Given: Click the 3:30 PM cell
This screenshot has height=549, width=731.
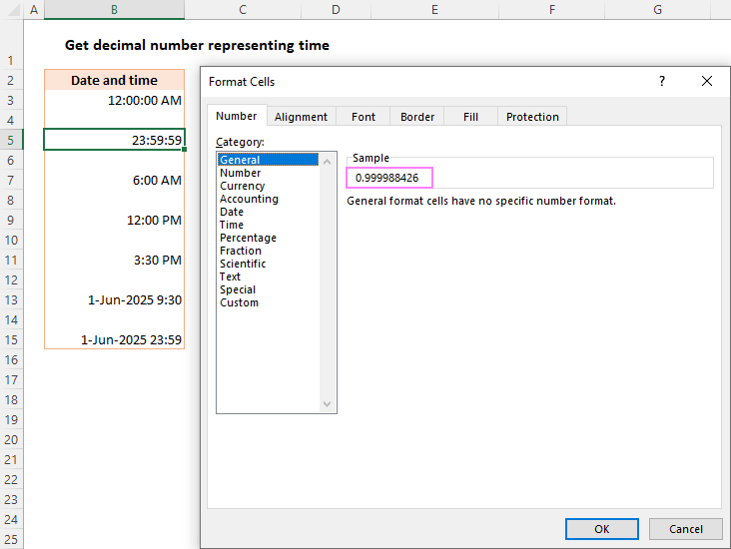Looking at the screenshot, I should [x=114, y=261].
